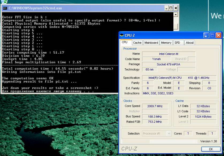
Task: Click the 'The computation seems OK' line
Action: click(x=28, y=78)
